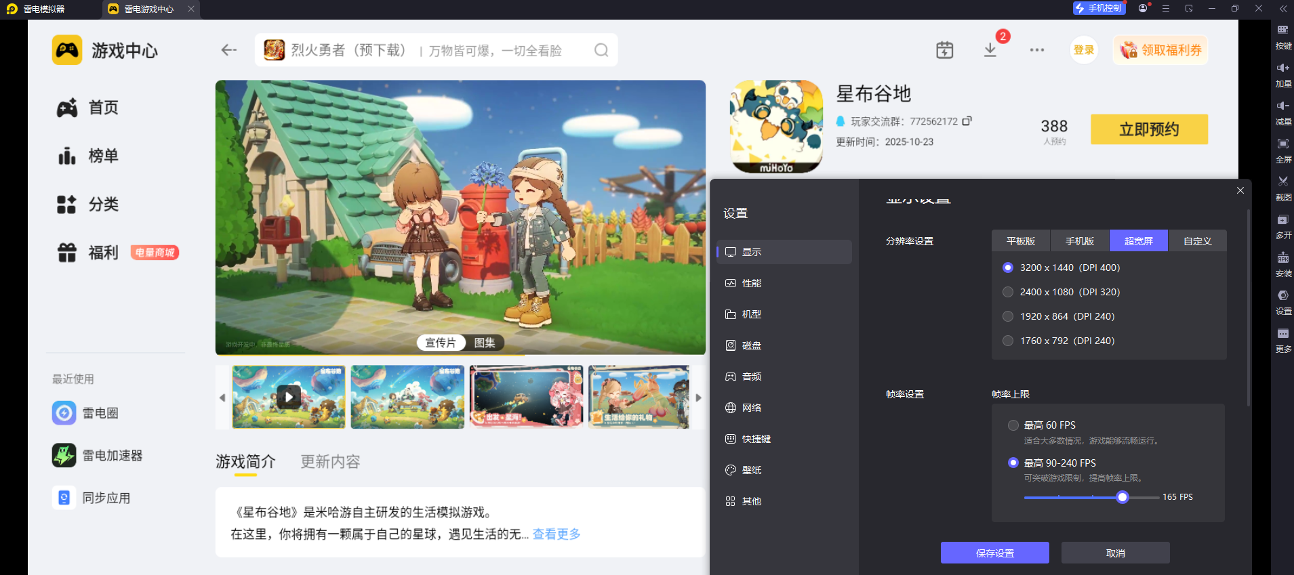
Task: Click the settings panel vertical scrollbar
Action: coord(1248,307)
